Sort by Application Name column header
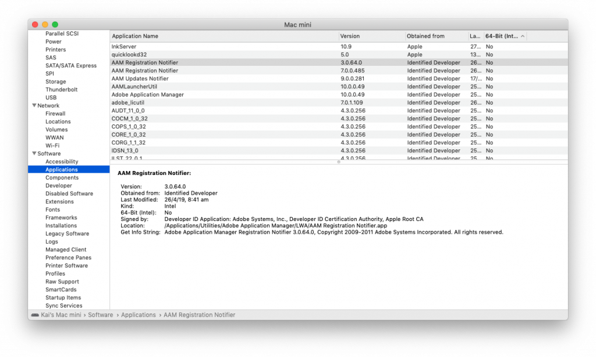 (x=135, y=36)
